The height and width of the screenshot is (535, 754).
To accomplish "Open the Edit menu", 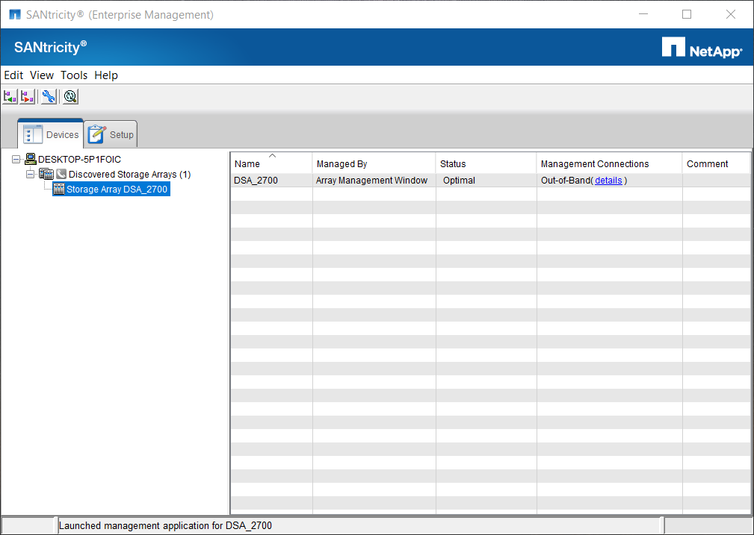I will (13, 75).
